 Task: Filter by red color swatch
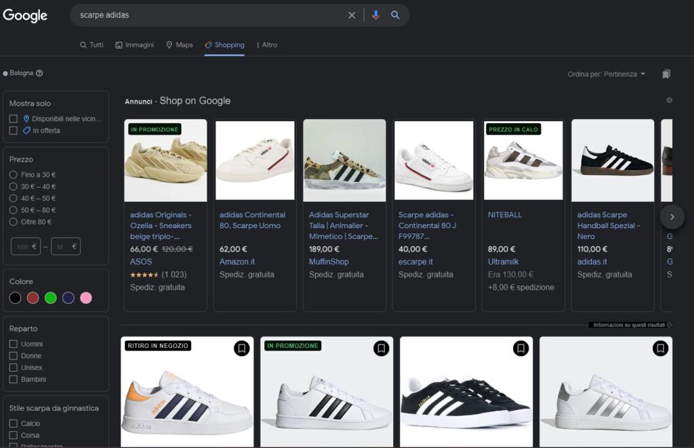tap(33, 298)
